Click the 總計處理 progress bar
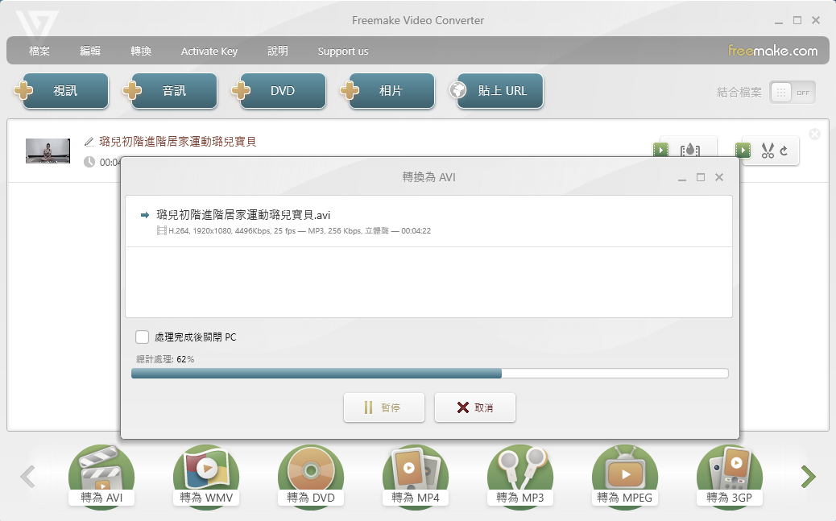836x521 pixels. pos(430,374)
